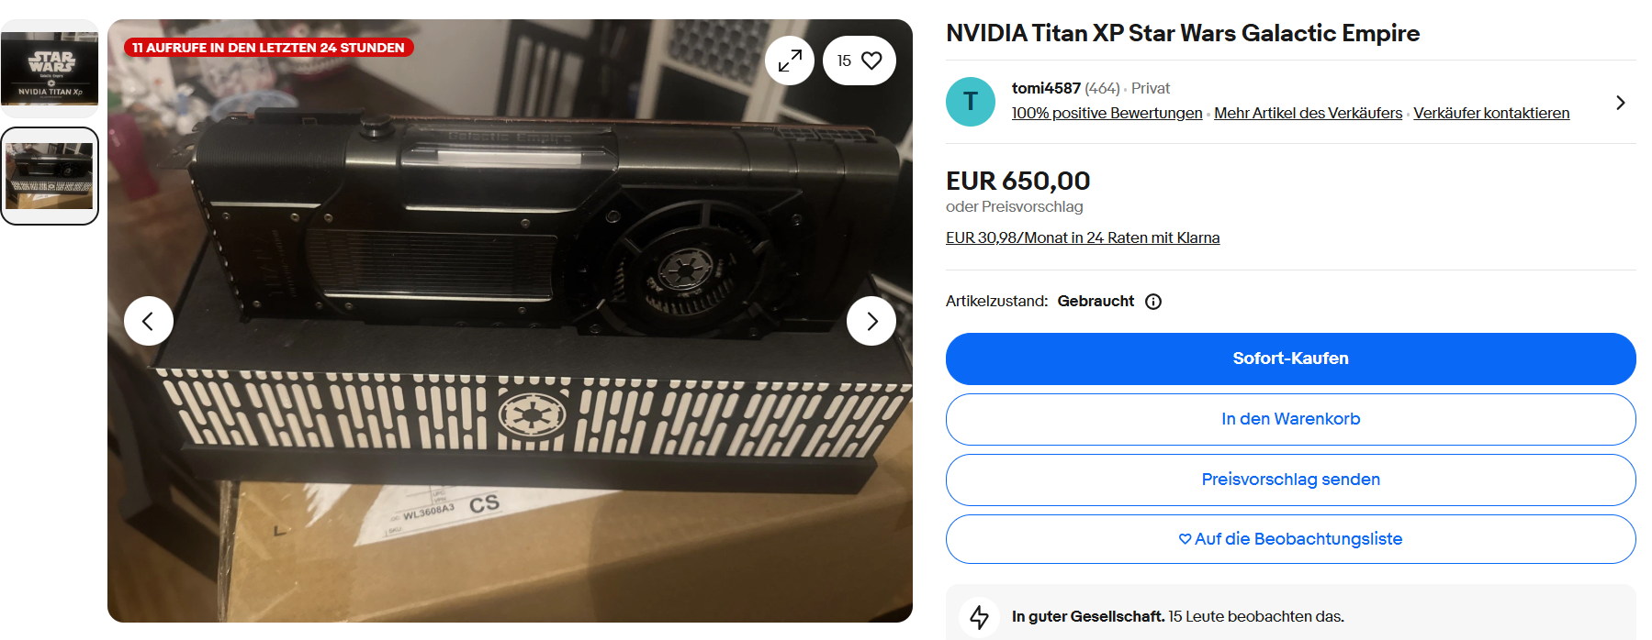Screen dimensions: 1652x640
Task: Click Verkäufer kontaktieren link
Action: (1491, 113)
